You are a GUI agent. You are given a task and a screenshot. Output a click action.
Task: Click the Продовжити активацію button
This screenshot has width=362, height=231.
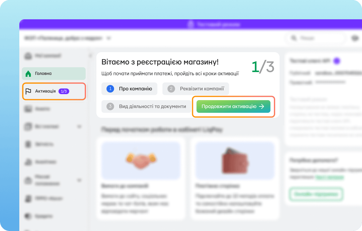click(x=233, y=106)
